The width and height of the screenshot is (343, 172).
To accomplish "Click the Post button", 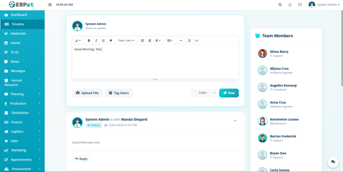I will 229,93.
